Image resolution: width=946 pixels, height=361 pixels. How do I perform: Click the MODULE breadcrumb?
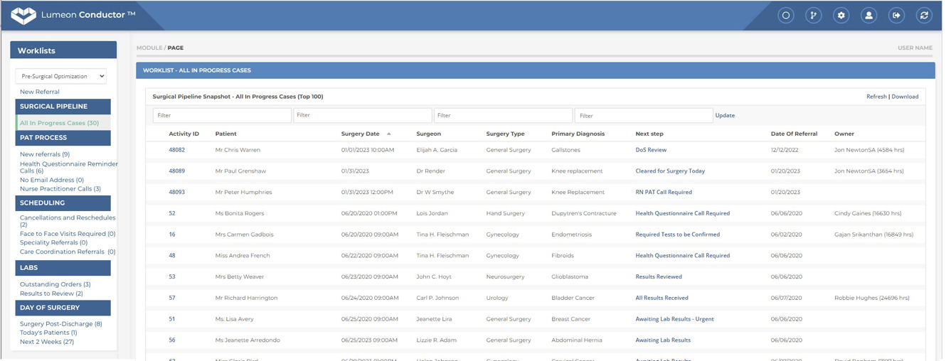pos(149,48)
